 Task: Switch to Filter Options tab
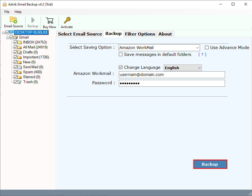click(x=140, y=34)
